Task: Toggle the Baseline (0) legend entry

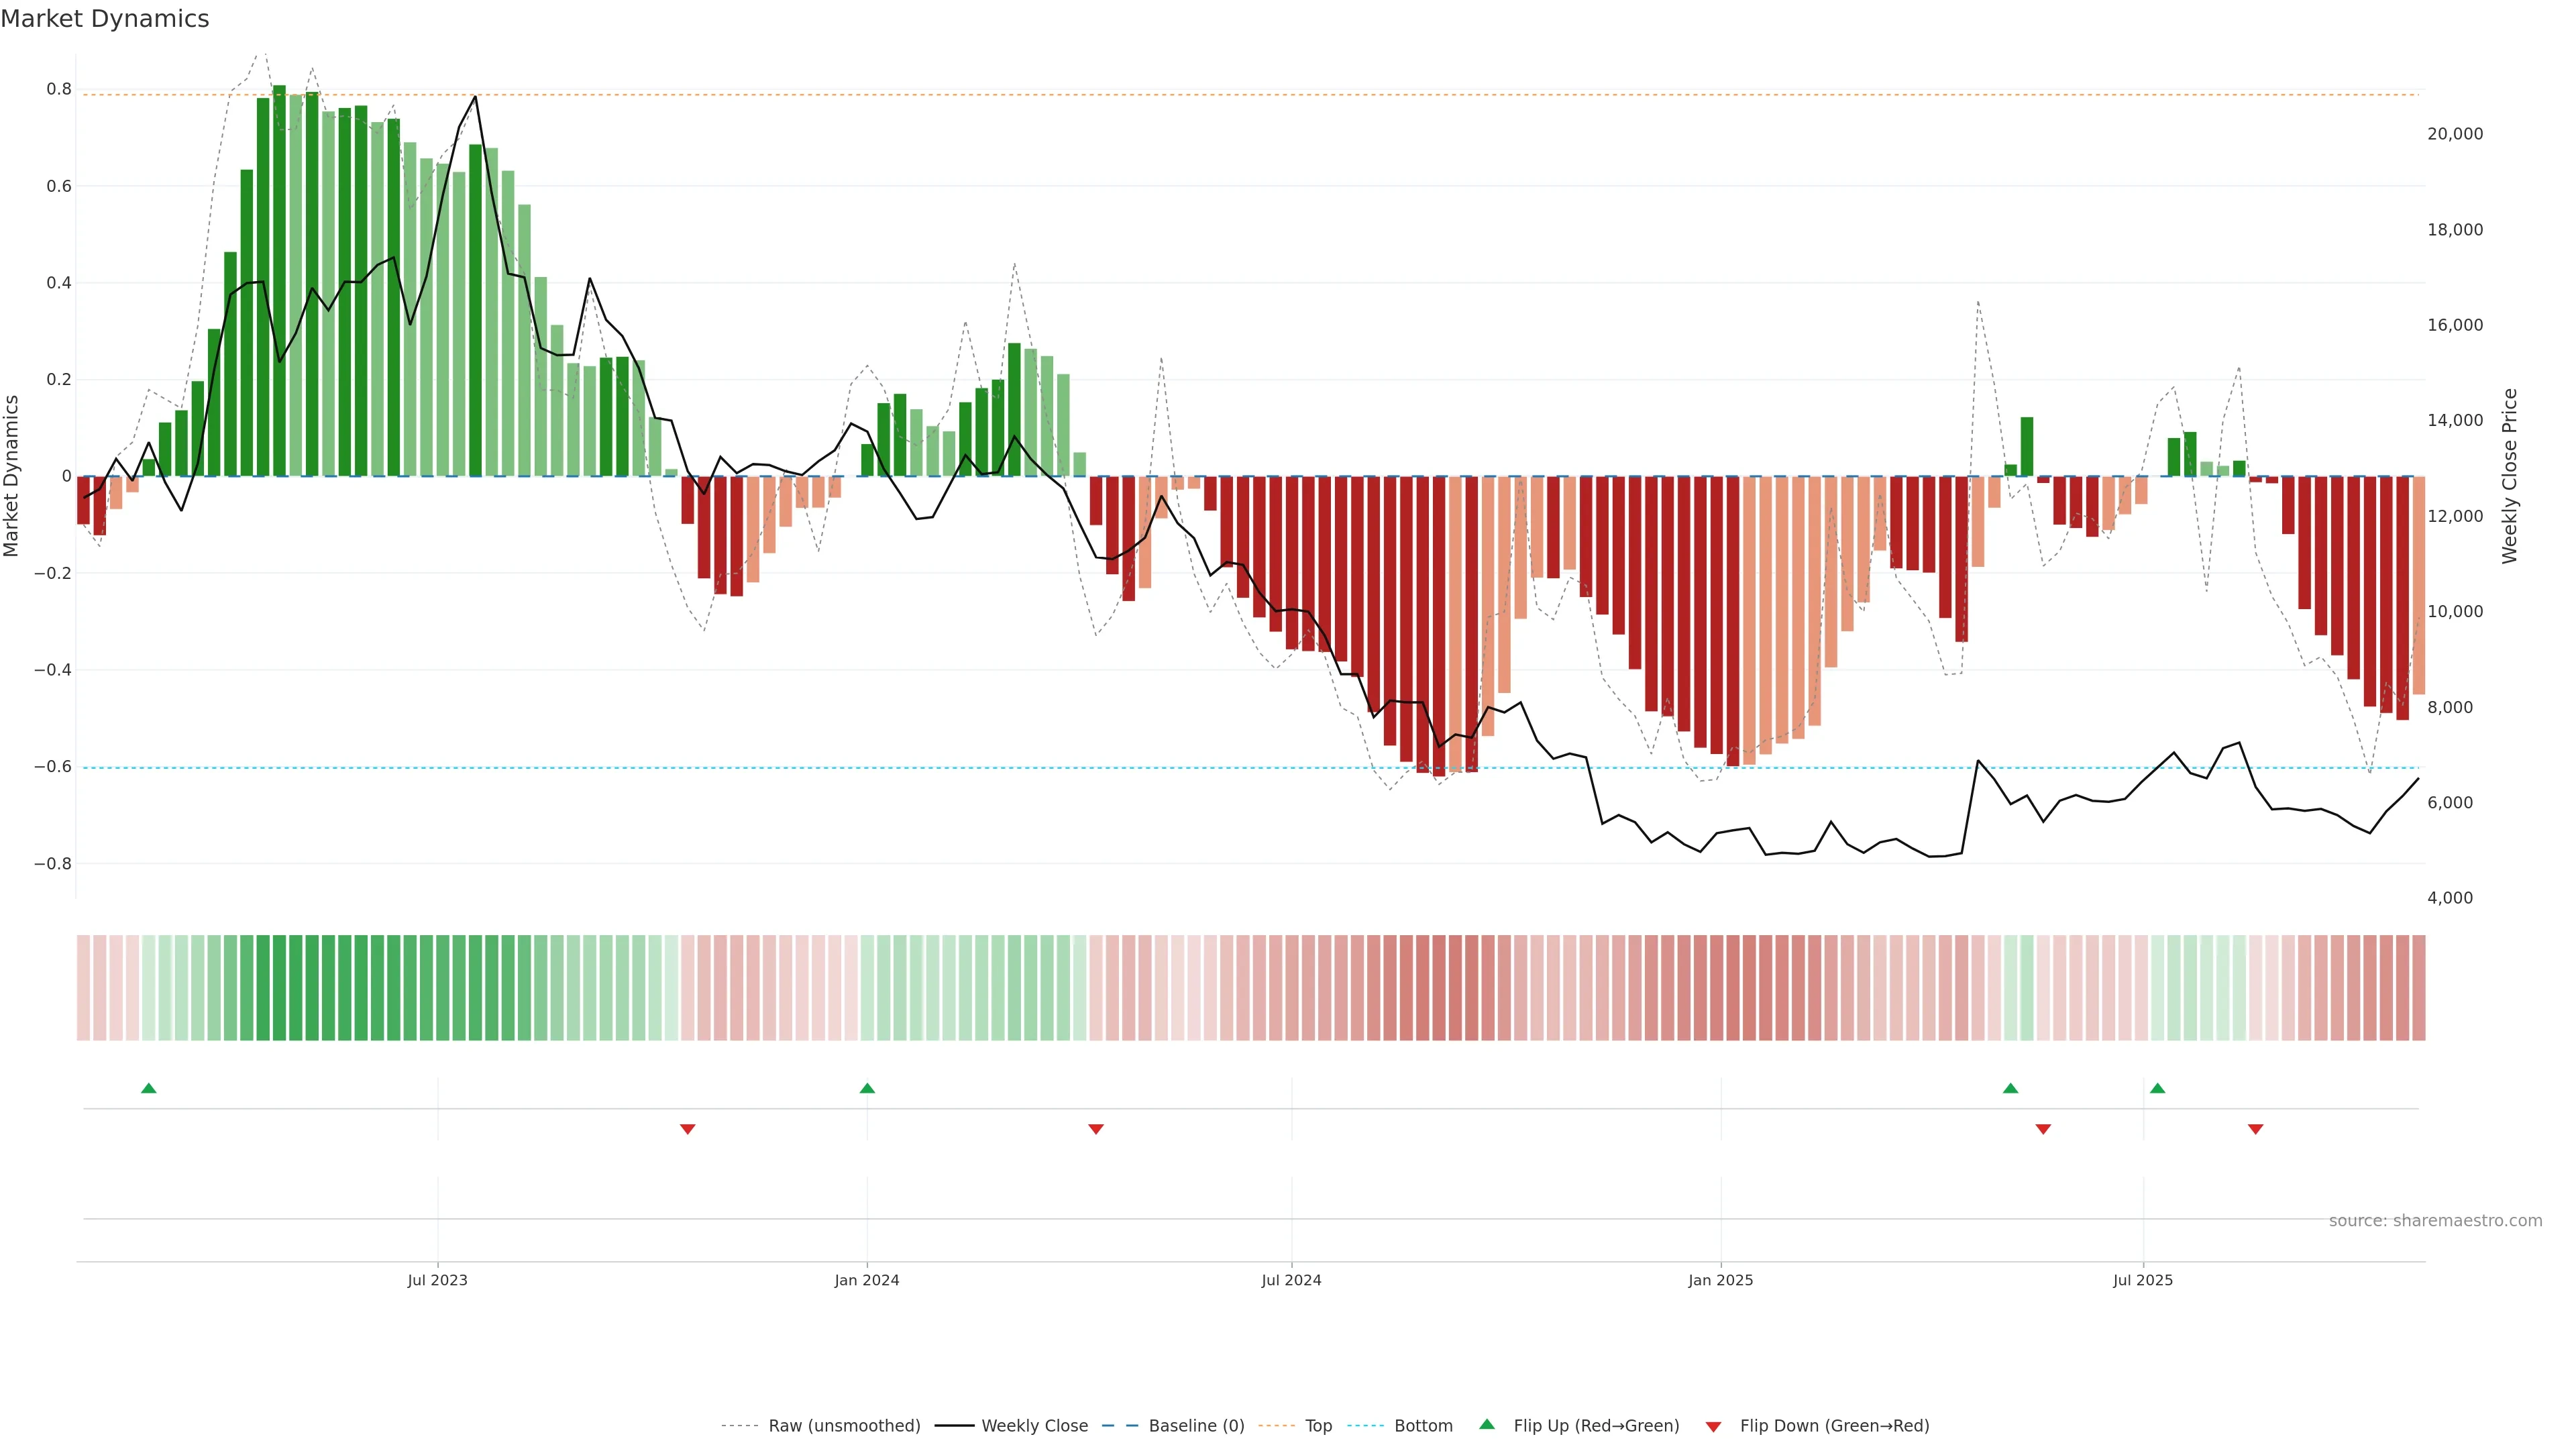Action: (1196, 1426)
